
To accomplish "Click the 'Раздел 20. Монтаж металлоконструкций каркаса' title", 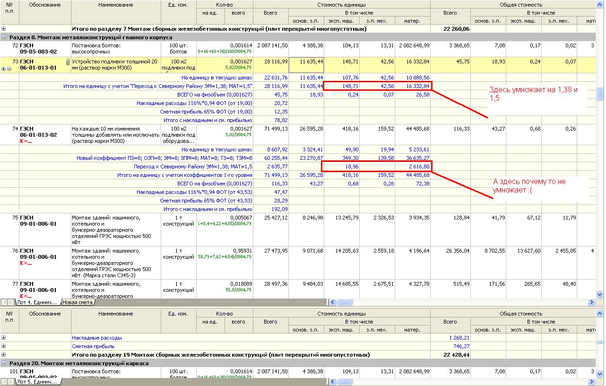I will [79, 363].
